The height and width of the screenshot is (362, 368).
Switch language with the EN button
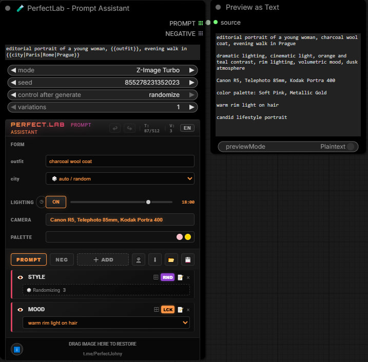pos(187,128)
